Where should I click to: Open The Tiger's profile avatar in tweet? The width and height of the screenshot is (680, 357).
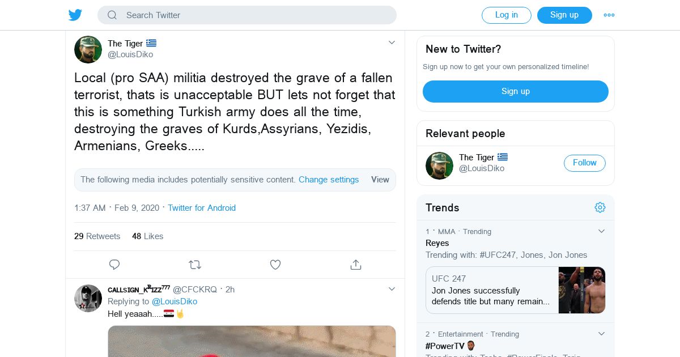click(x=88, y=49)
